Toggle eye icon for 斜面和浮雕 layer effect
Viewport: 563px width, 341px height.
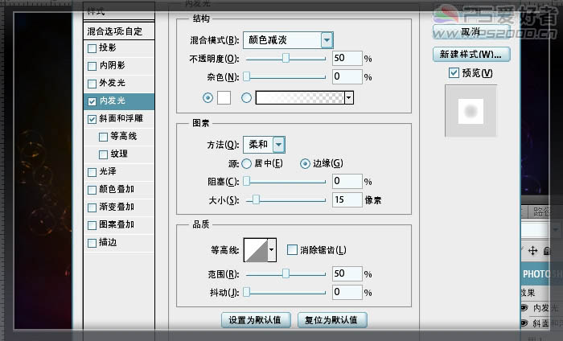[x=524, y=323]
